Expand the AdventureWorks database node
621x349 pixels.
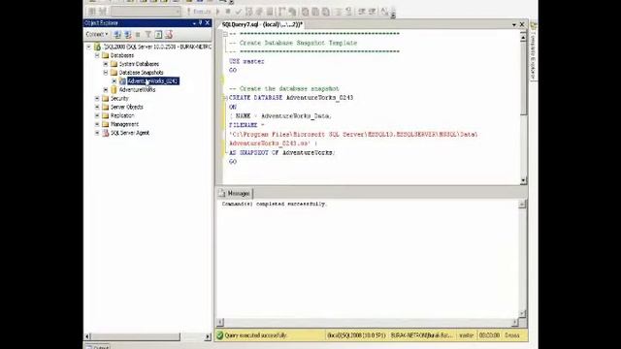click(x=106, y=90)
